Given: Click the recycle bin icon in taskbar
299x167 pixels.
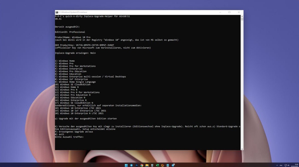Looking at the screenshot, I should click(152, 165).
